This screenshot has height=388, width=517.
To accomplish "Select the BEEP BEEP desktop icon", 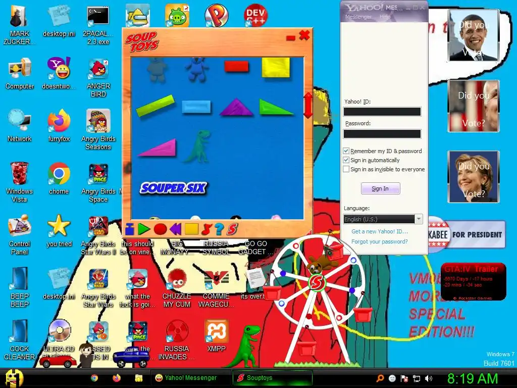I will 20,287.
